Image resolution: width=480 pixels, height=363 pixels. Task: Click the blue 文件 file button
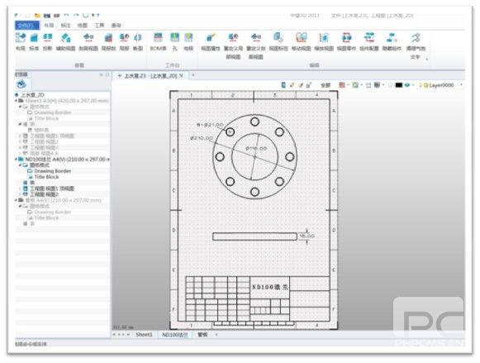point(27,25)
